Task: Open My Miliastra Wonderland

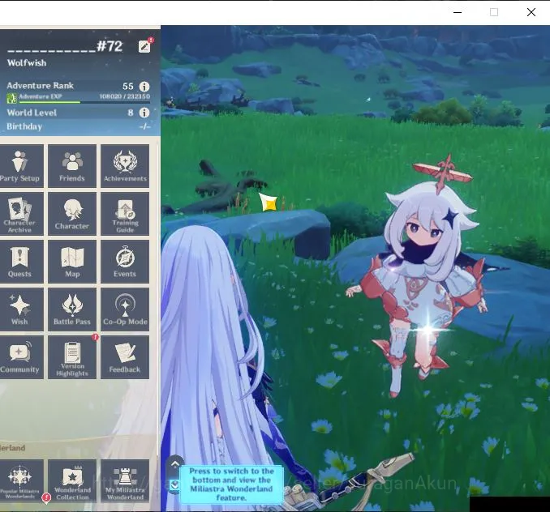Action: 125,481
